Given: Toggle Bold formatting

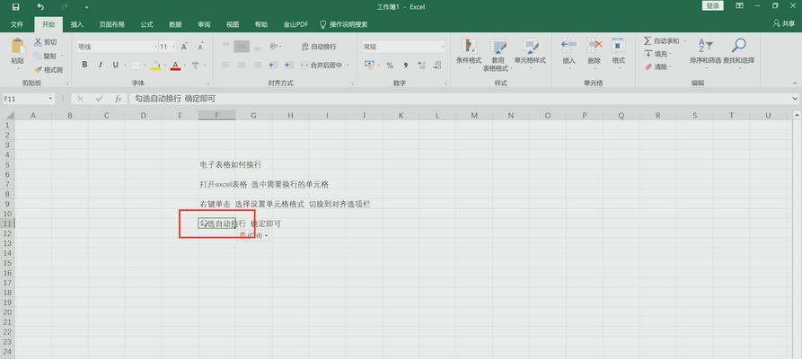Looking at the screenshot, I should pyautogui.click(x=84, y=65).
